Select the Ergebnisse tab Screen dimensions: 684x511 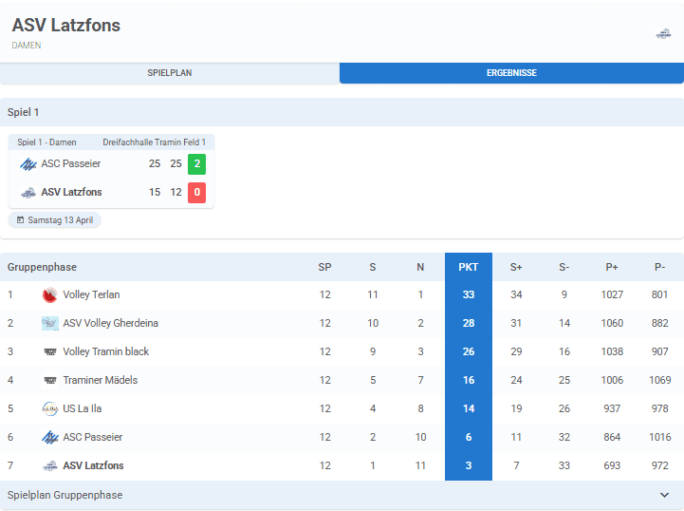tap(511, 73)
